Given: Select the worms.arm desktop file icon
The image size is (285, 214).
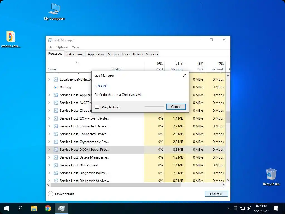Looking at the screenshot, I should point(11,39).
